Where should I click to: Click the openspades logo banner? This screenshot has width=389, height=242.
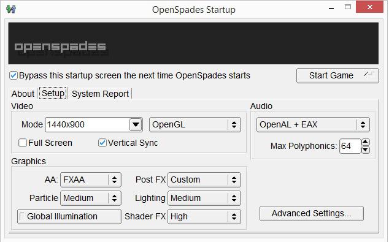[x=193, y=43]
